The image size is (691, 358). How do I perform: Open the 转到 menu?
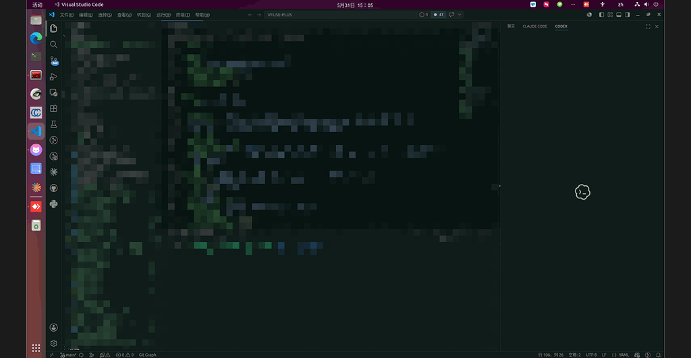tap(144, 15)
